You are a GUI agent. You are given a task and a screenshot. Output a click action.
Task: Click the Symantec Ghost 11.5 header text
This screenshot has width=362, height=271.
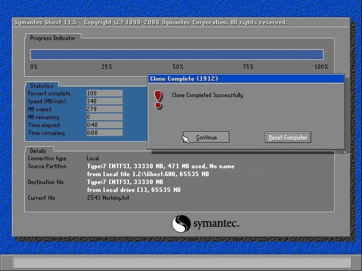click(x=46, y=23)
